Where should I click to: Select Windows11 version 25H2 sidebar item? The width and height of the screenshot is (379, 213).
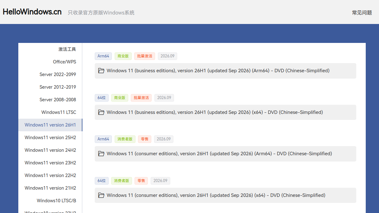[x=50, y=138]
